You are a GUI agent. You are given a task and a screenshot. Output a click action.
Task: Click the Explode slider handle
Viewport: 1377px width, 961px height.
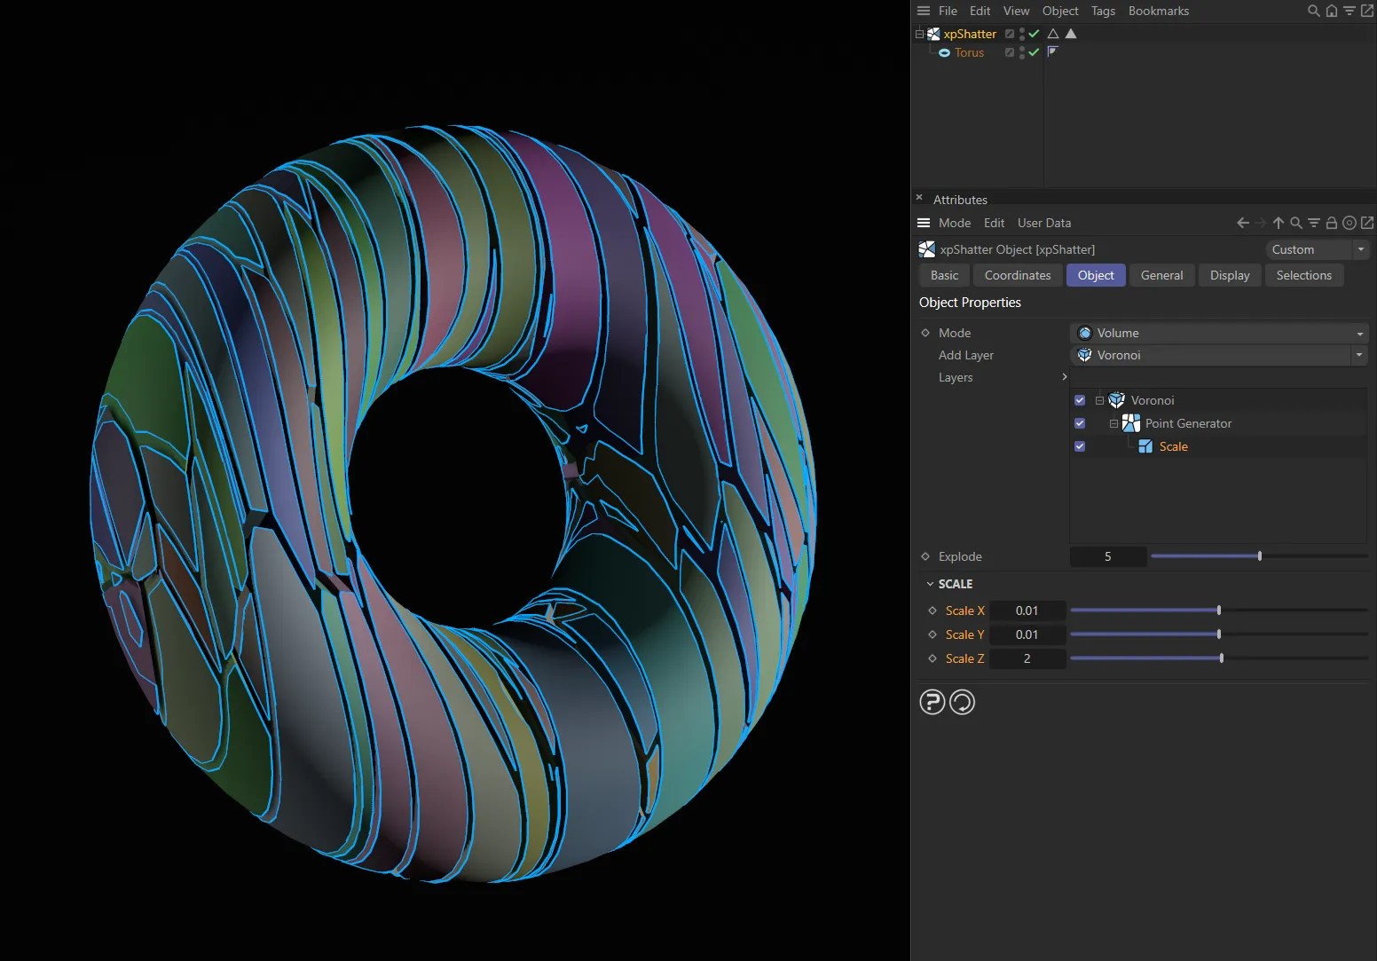tap(1260, 556)
